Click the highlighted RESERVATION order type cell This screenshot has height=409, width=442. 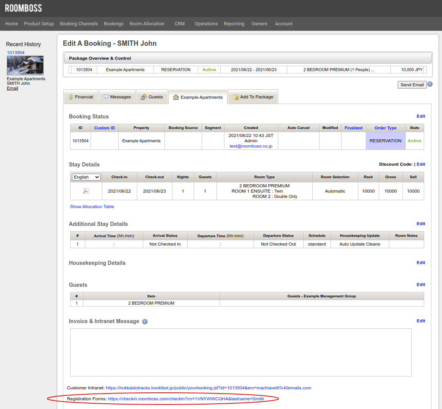tap(385, 141)
